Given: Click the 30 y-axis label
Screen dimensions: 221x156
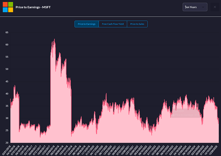Looking at the screenshot, I should point(7,118).
